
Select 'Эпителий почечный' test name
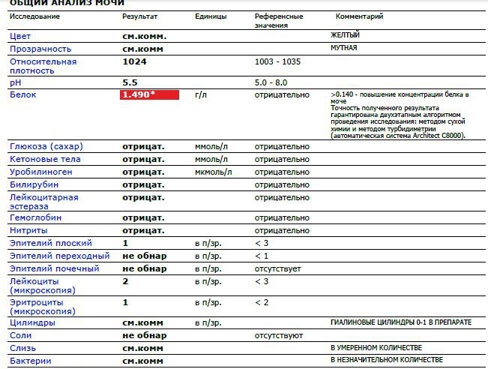click(x=55, y=268)
